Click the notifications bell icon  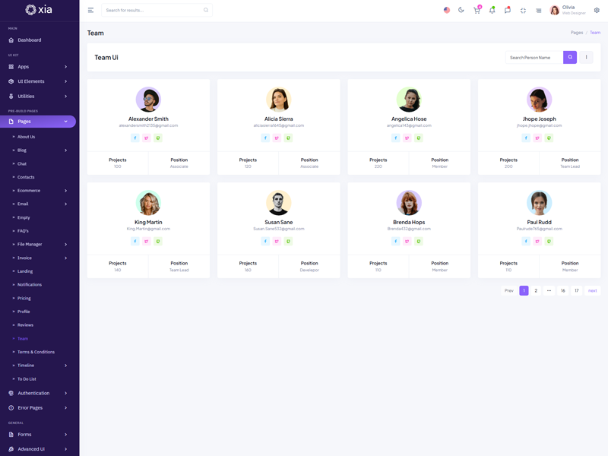tap(492, 11)
